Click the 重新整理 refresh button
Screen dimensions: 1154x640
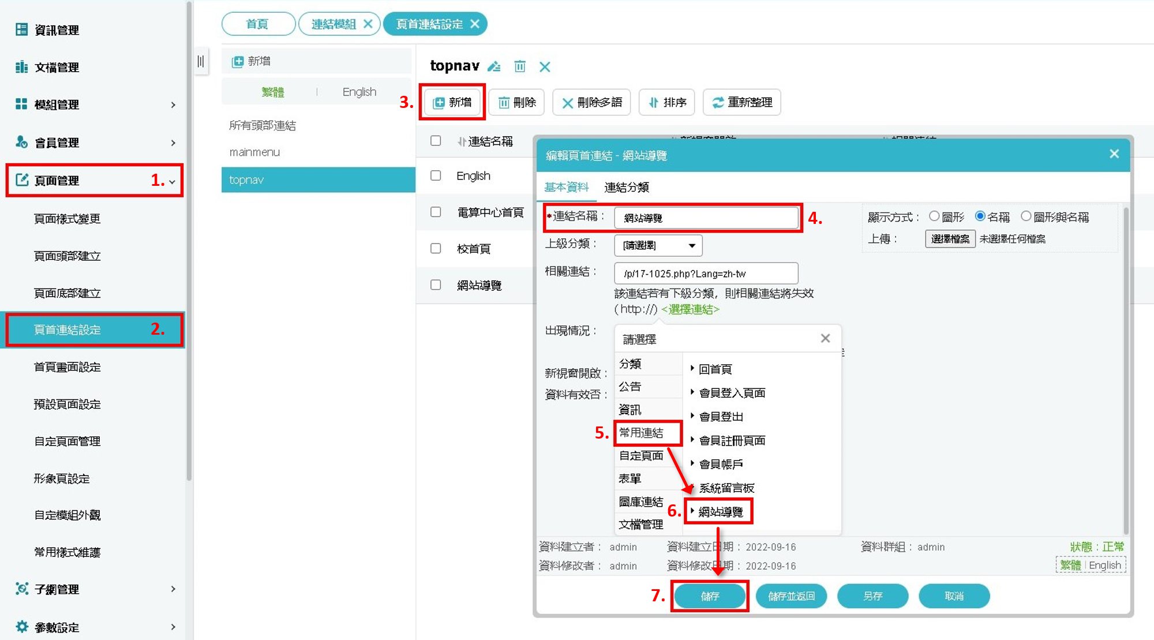click(742, 102)
